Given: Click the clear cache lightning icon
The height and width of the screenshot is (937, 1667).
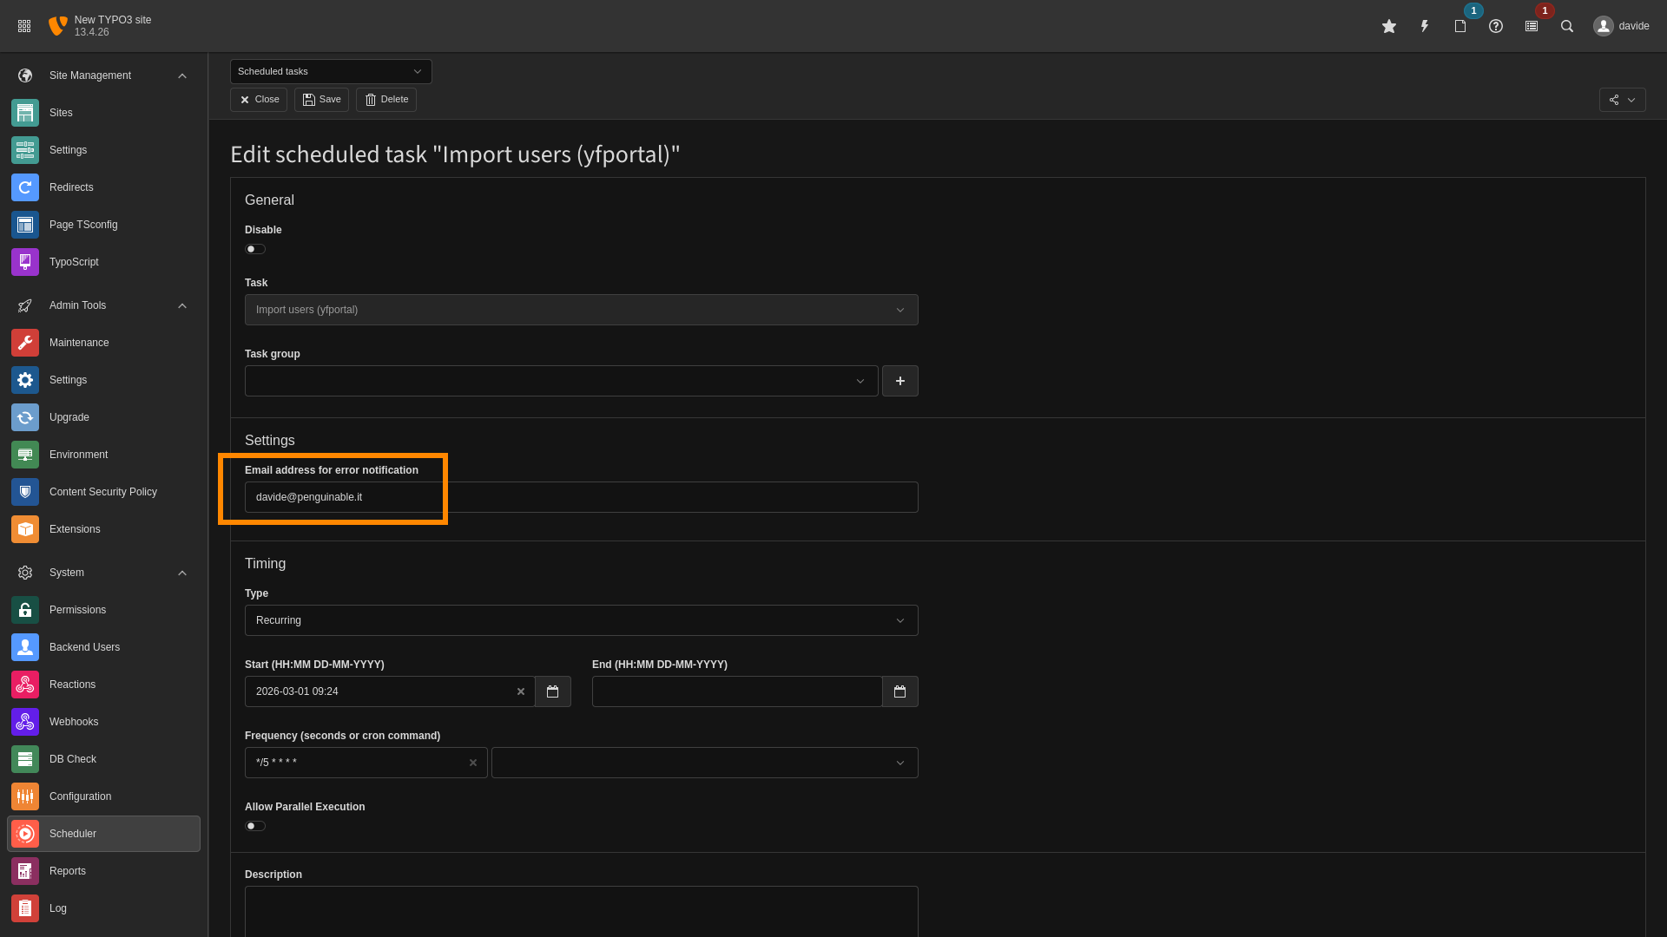Looking at the screenshot, I should point(1425,26).
